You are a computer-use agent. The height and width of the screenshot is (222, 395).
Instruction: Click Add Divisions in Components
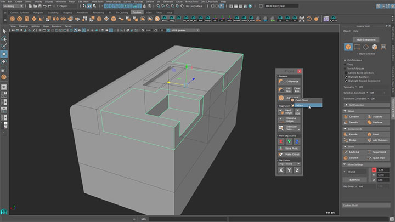(377, 140)
